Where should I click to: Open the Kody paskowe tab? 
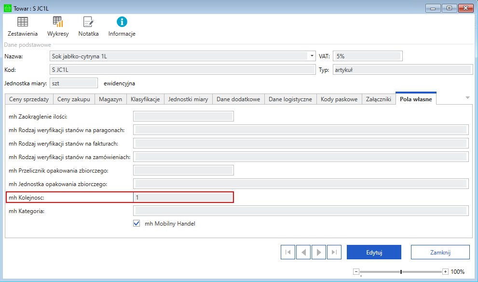(339, 99)
